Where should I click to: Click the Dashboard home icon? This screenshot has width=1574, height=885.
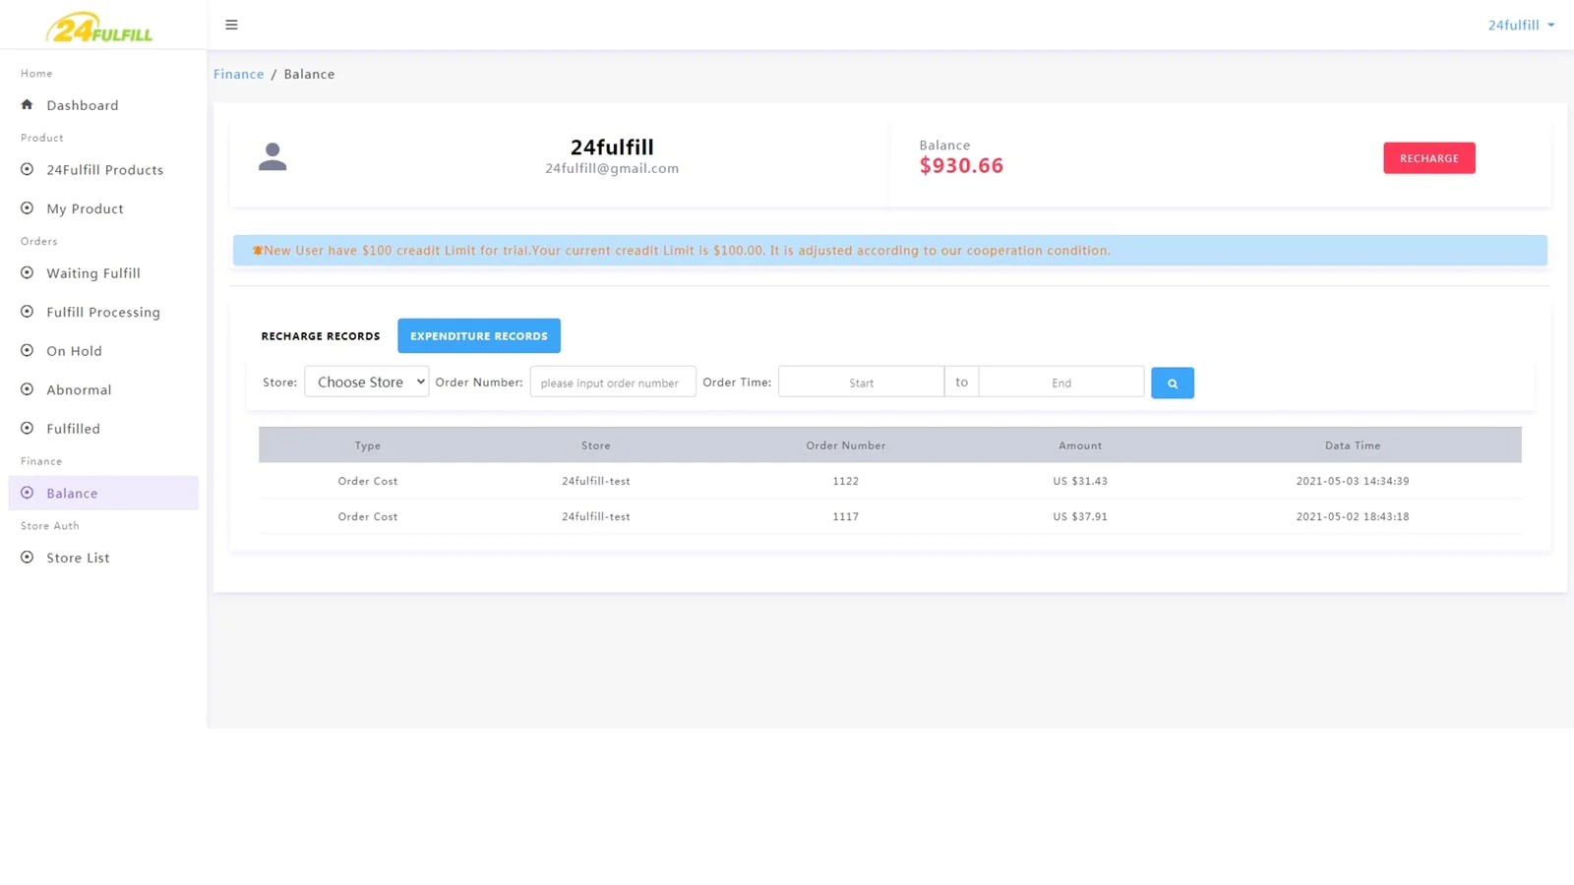pyautogui.click(x=28, y=104)
